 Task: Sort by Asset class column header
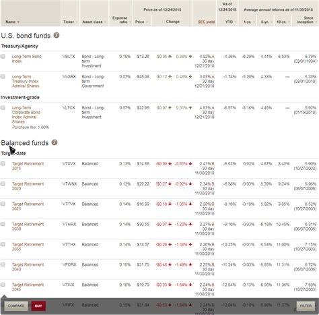(94, 22)
